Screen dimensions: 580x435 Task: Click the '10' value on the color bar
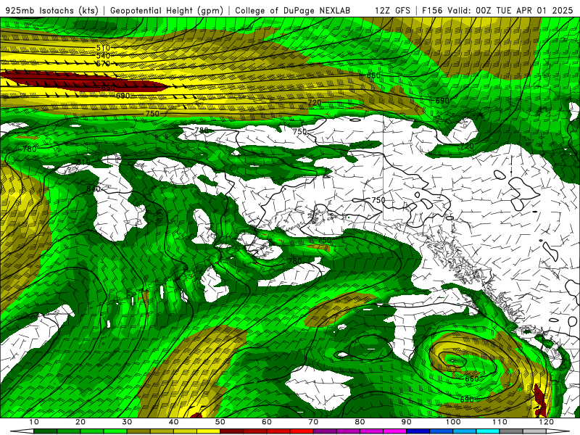click(33, 422)
